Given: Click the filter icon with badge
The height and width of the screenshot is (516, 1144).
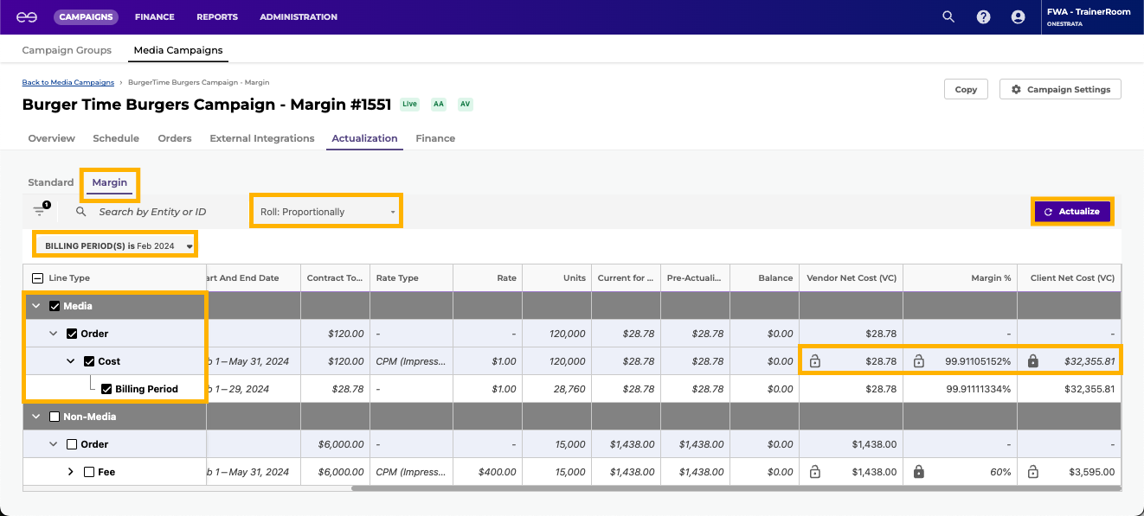Looking at the screenshot, I should pyautogui.click(x=40, y=211).
